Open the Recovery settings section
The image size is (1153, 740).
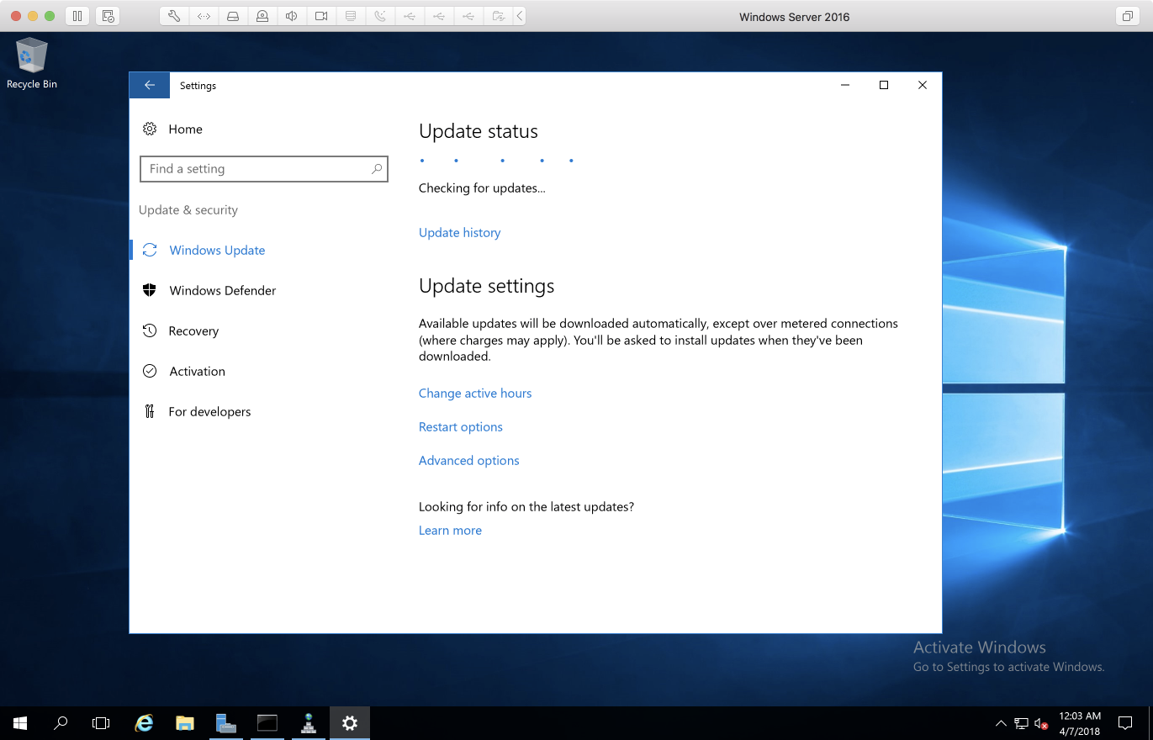coord(193,331)
